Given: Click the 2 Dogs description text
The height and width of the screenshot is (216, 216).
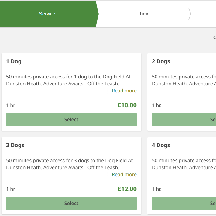Looking at the screenshot, I should click(184, 80).
